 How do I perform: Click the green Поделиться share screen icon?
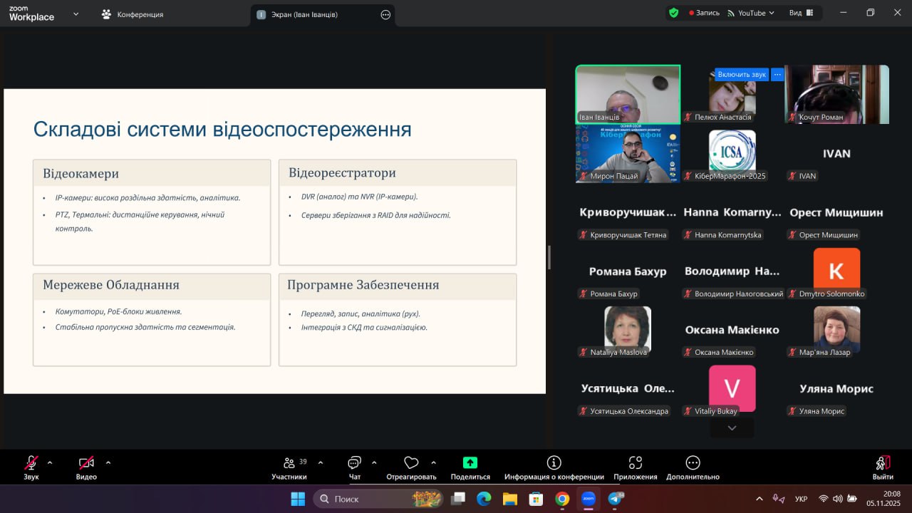[470, 463]
